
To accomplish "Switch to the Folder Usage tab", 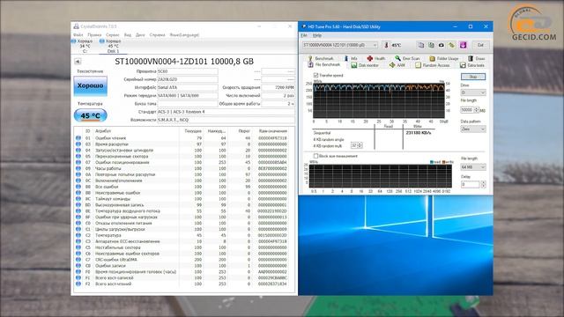I will pos(444,58).
